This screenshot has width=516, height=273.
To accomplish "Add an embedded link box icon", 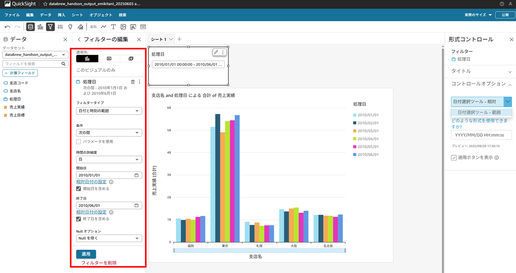I will pos(143,27).
